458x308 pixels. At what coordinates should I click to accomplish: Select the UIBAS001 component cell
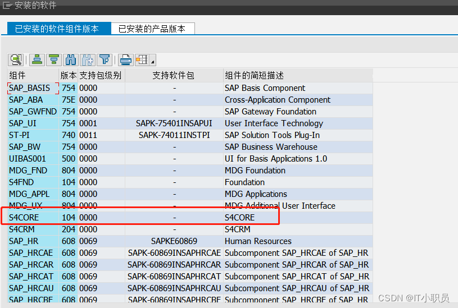coord(33,159)
